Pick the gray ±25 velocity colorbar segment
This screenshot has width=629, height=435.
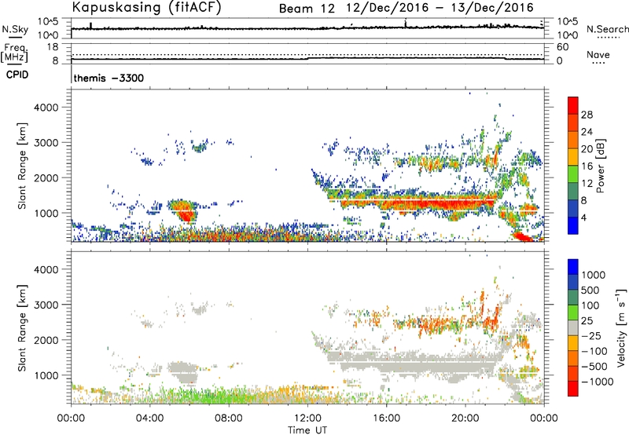click(x=573, y=328)
